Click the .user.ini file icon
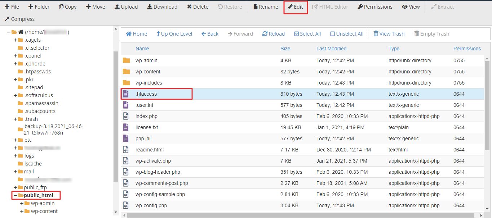 [126, 105]
